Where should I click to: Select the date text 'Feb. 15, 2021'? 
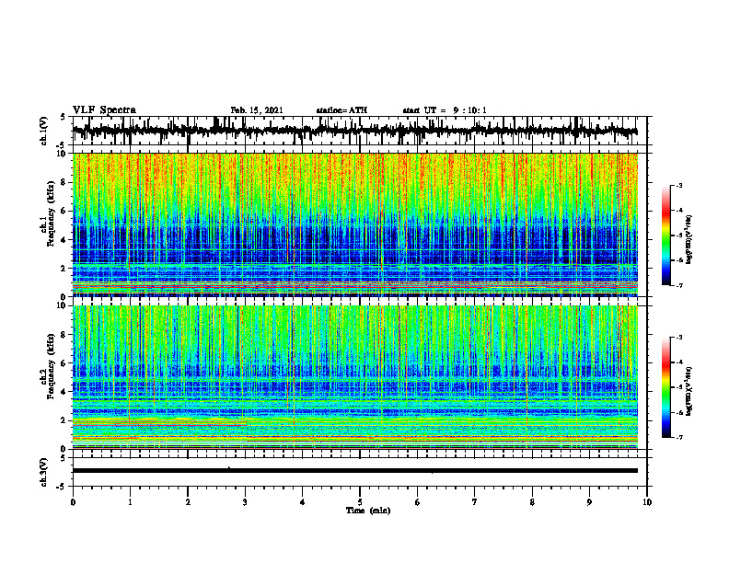257,110
